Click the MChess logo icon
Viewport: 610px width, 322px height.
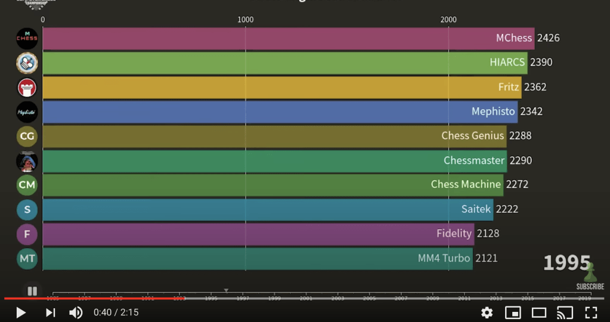[x=27, y=38]
